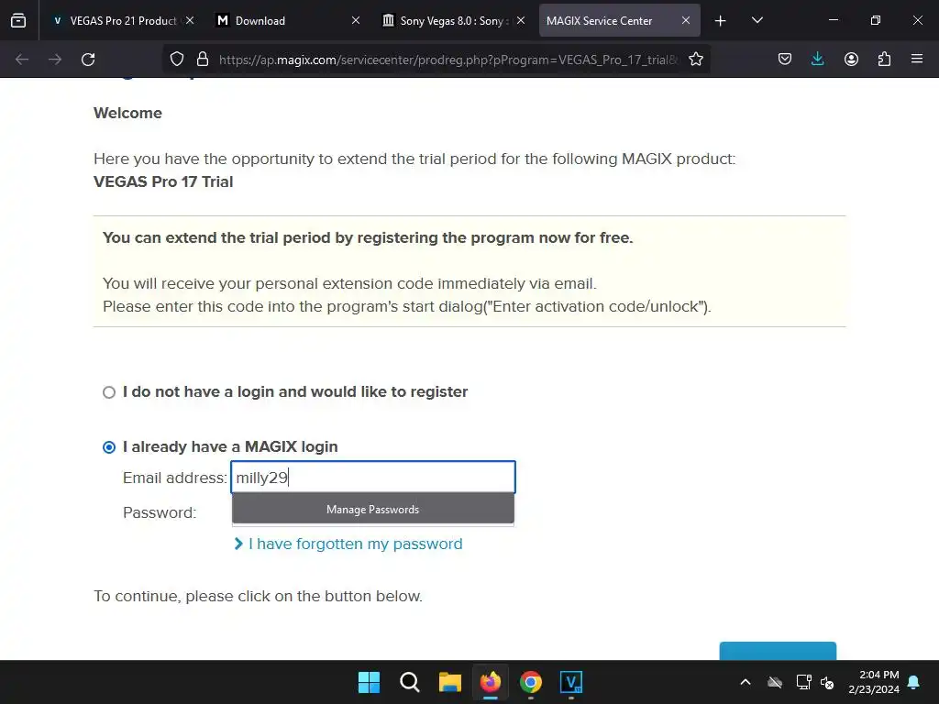The image size is (939, 704).
Task: Show site security padlock details
Action: pos(203,60)
